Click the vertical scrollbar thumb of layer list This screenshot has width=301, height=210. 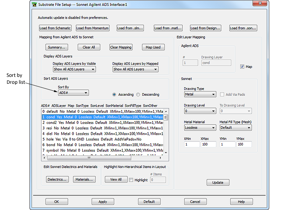166,117
